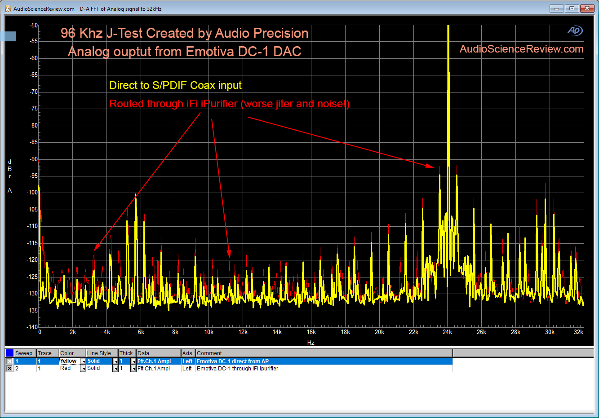The height and width of the screenshot is (418, 599).
Task: Click the 'Fft.Ch.1 Ampl' cell in sweep 2
Action: click(x=158, y=369)
